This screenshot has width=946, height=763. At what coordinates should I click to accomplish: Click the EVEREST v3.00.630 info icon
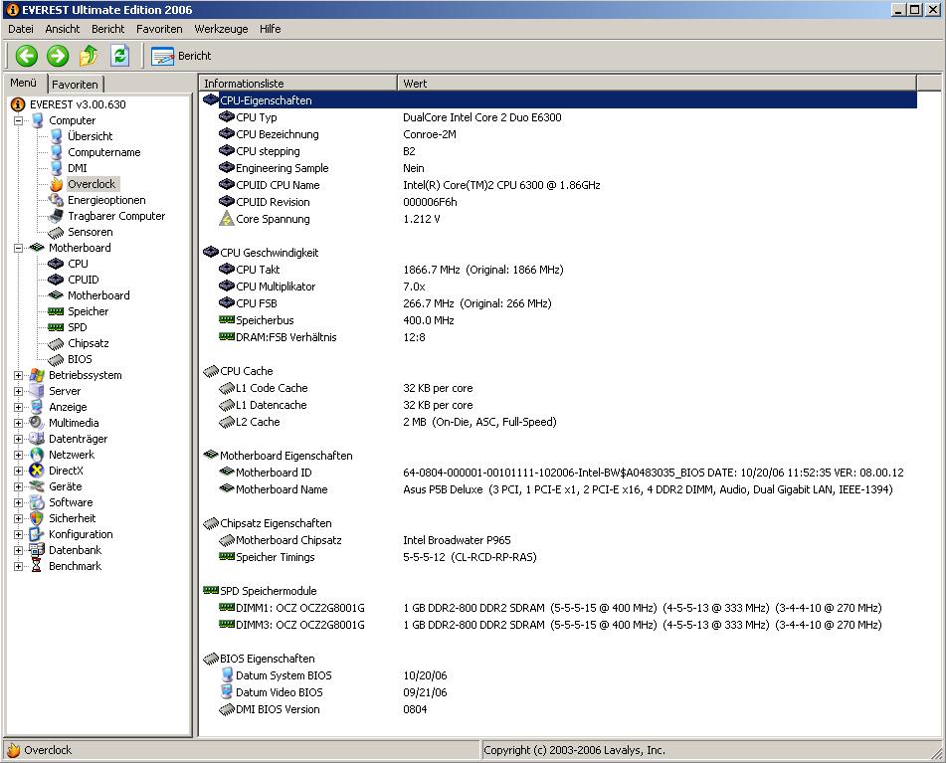point(18,104)
